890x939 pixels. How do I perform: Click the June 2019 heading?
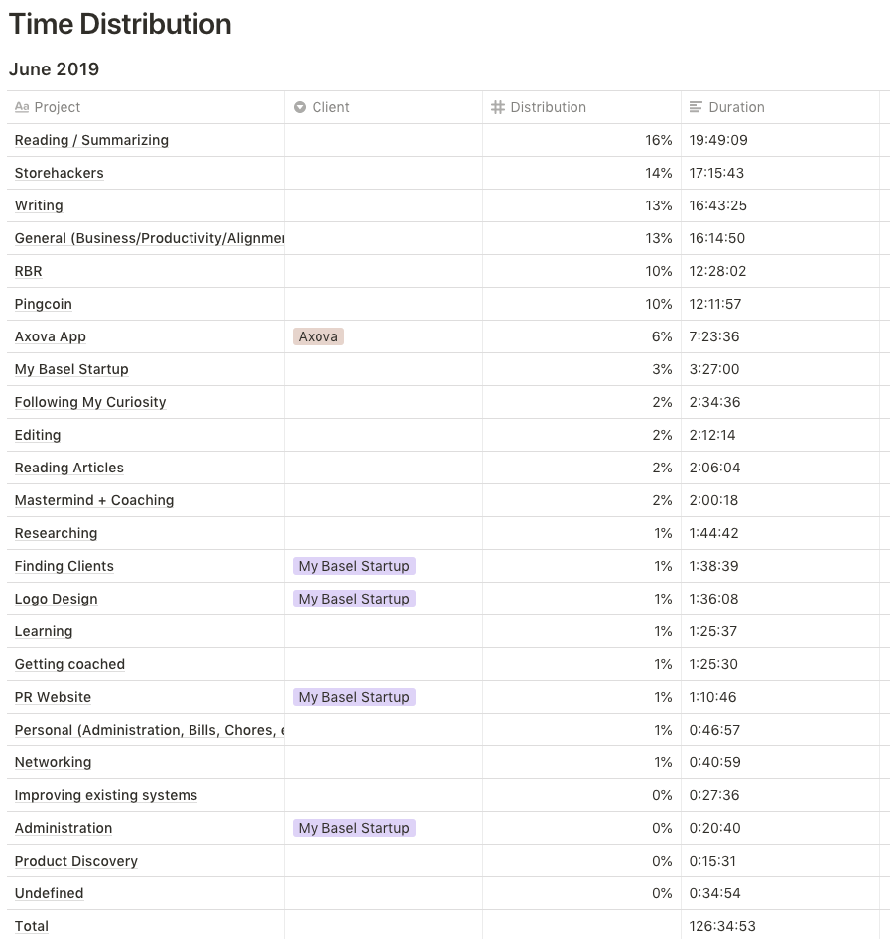pos(54,69)
